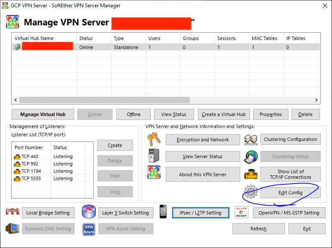332x248 pixels.
Task: Delete the selected virtual hub
Action: (306, 114)
